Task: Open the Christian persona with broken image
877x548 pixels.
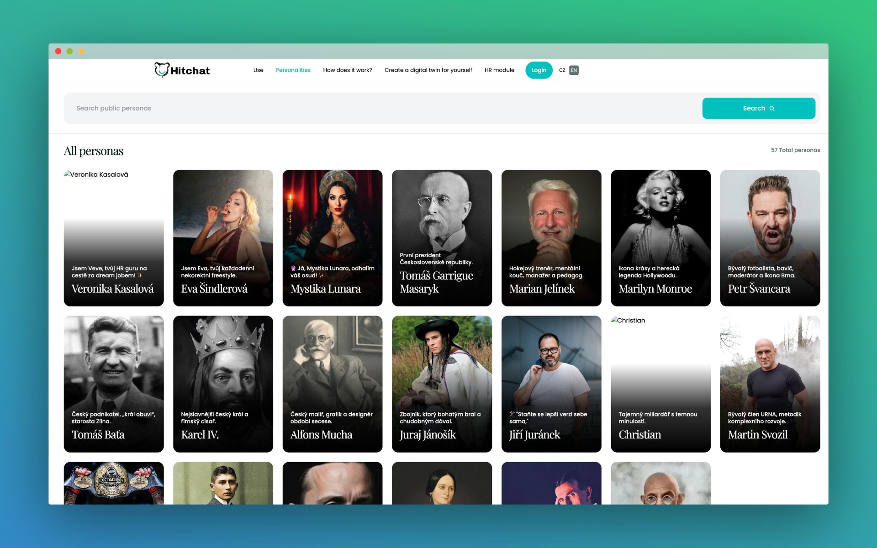Action: pyautogui.click(x=660, y=384)
